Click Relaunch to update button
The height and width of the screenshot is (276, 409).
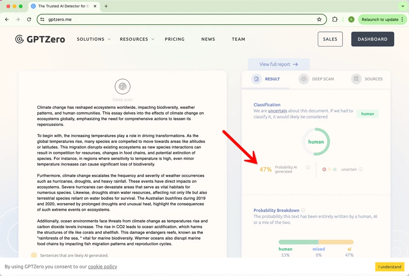click(x=380, y=20)
